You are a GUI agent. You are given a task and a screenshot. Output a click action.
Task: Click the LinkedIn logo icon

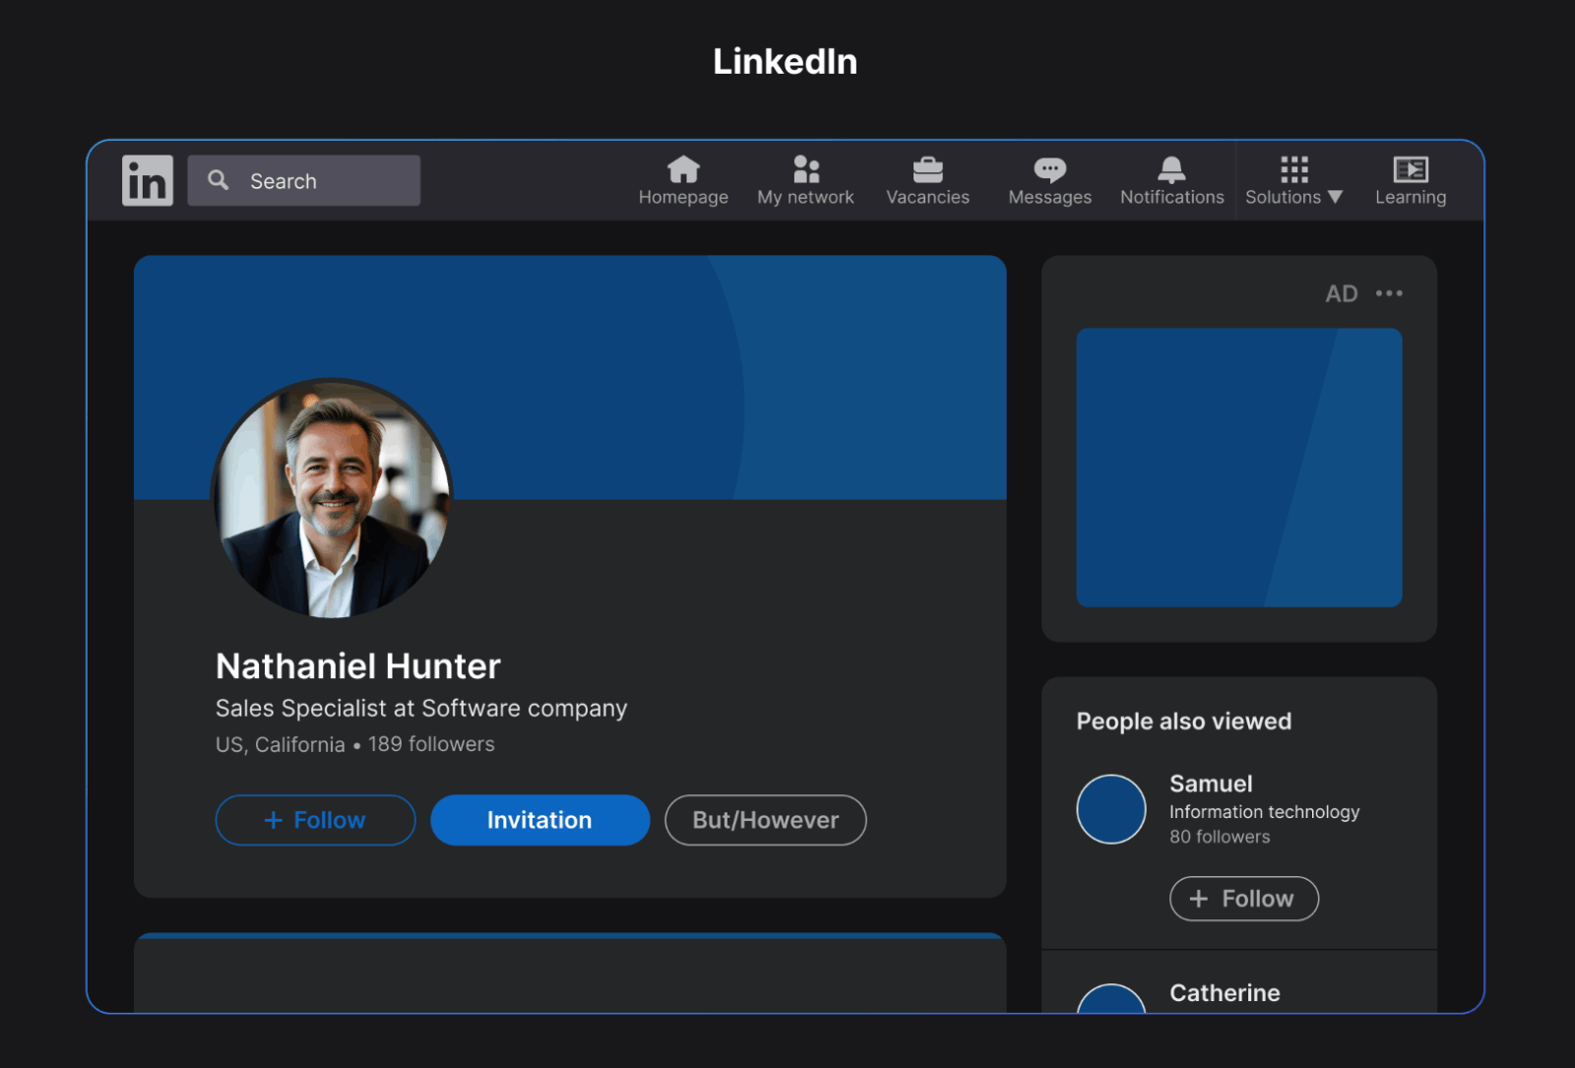[x=148, y=180]
